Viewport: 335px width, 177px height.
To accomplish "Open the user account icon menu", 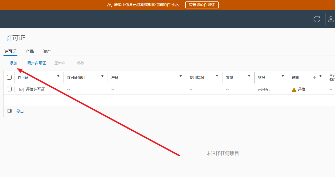I will click(x=331, y=19).
